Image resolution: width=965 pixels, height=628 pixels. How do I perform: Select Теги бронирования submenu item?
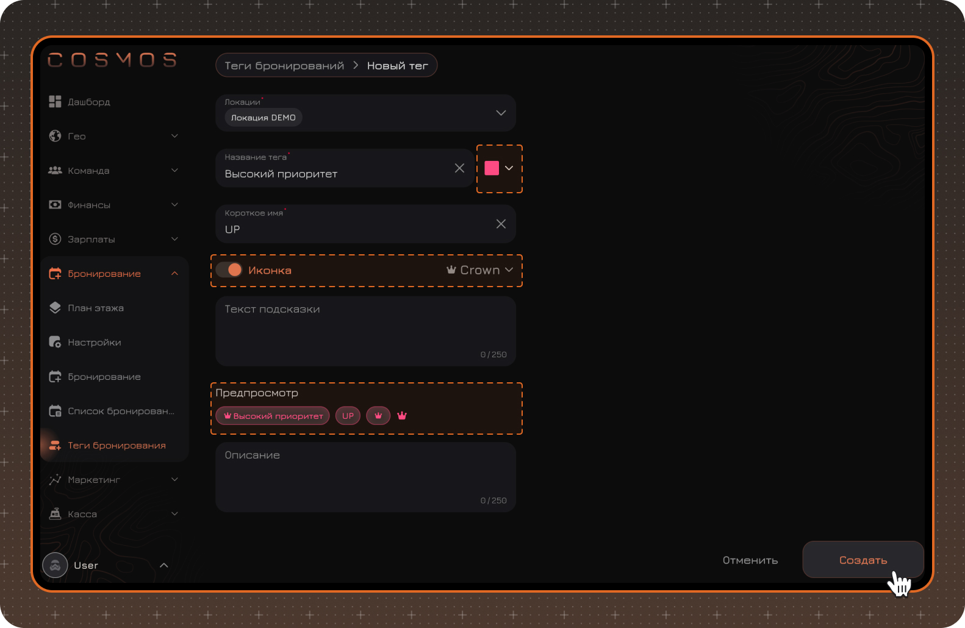point(117,446)
